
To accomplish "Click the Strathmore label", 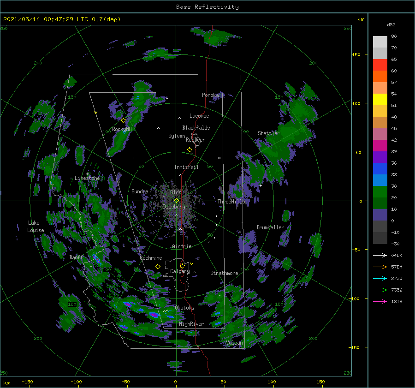I will pyautogui.click(x=224, y=273).
